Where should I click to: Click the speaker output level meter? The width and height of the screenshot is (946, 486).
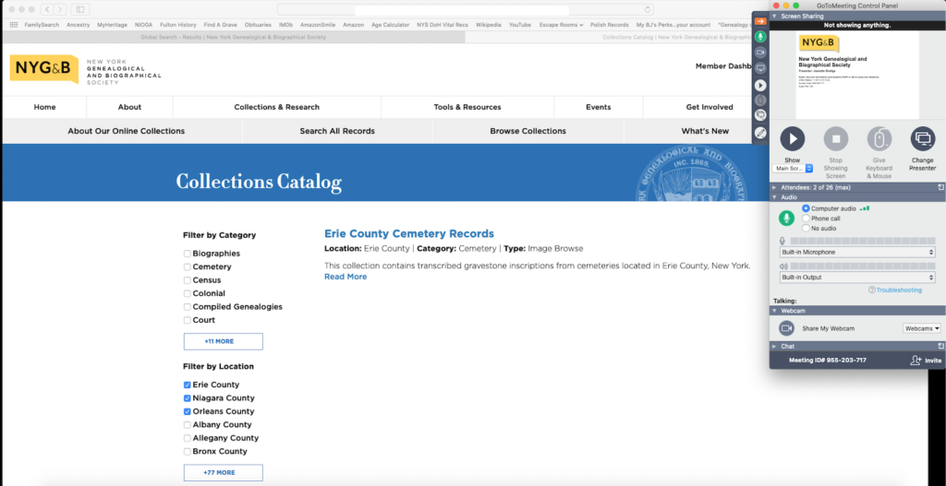[x=863, y=267]
